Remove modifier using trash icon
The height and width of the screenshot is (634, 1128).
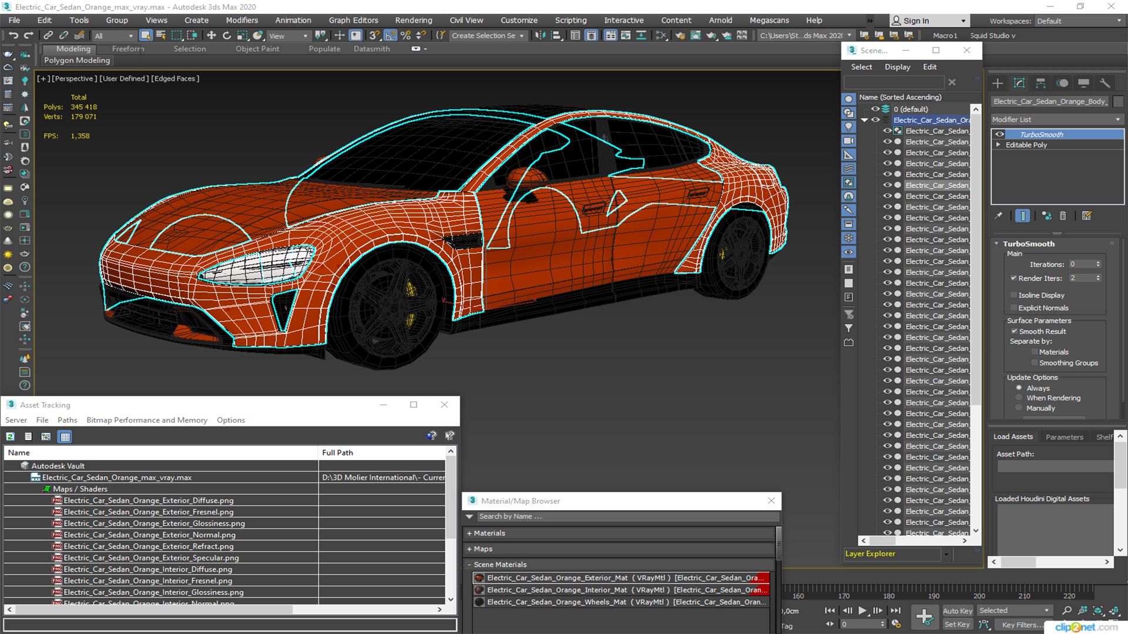1063,215
